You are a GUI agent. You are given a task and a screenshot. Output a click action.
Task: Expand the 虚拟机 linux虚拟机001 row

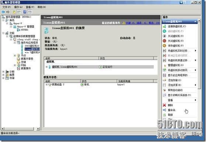pyautogui.click(x=47, y=67)
